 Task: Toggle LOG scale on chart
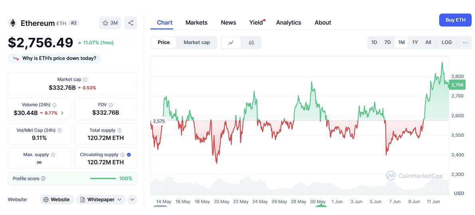point(447,43)
